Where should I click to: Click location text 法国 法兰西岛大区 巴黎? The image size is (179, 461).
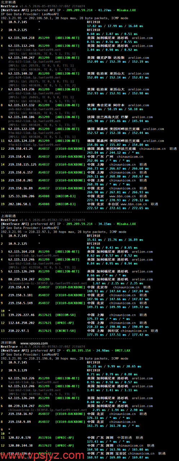tap(107, 117)
